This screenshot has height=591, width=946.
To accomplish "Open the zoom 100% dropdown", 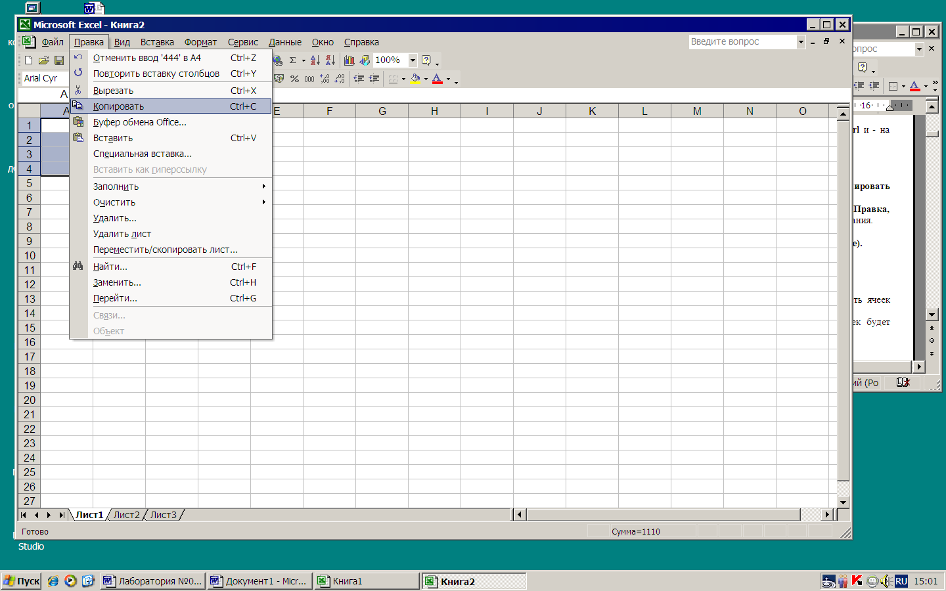I will [x=413, y=60].
